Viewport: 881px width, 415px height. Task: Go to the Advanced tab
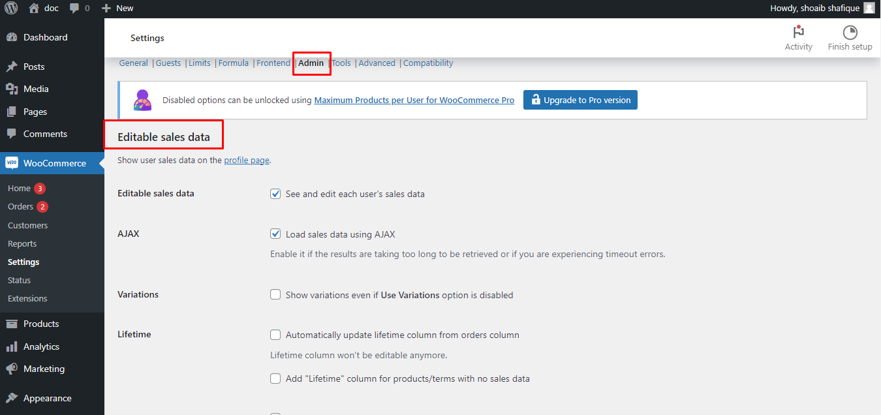coord(377,63)
